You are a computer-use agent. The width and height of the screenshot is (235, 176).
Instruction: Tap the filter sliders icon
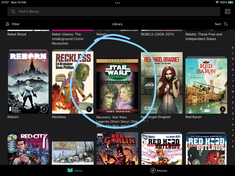7,24
